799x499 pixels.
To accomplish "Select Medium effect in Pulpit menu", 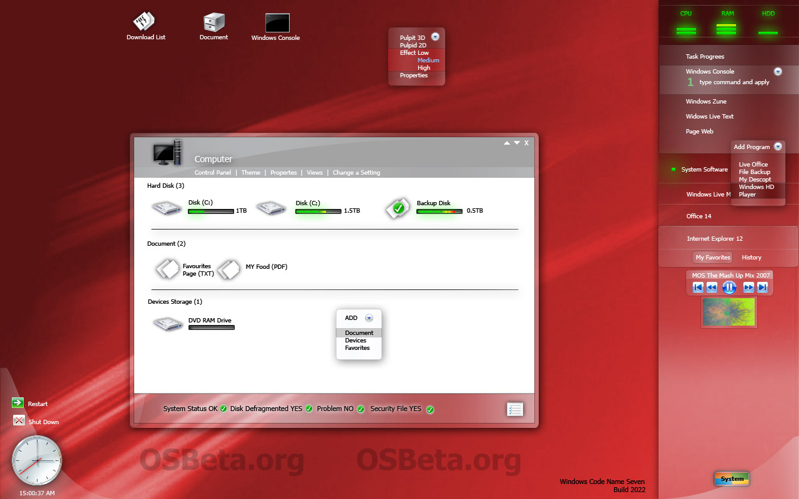I will (x=428, y=61).
